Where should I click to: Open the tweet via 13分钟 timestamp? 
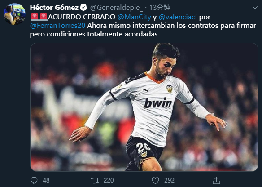pos(160,8)
